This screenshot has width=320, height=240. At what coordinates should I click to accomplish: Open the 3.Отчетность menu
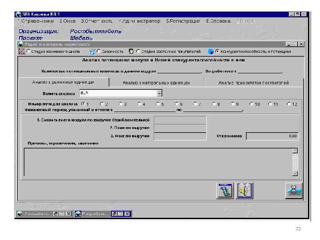(97, 21)
